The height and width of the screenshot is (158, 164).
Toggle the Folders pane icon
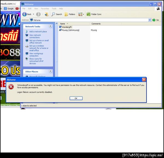tap(66, 14)
